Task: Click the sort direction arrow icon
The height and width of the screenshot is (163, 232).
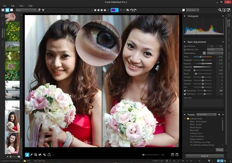Action: pos(39,10)
